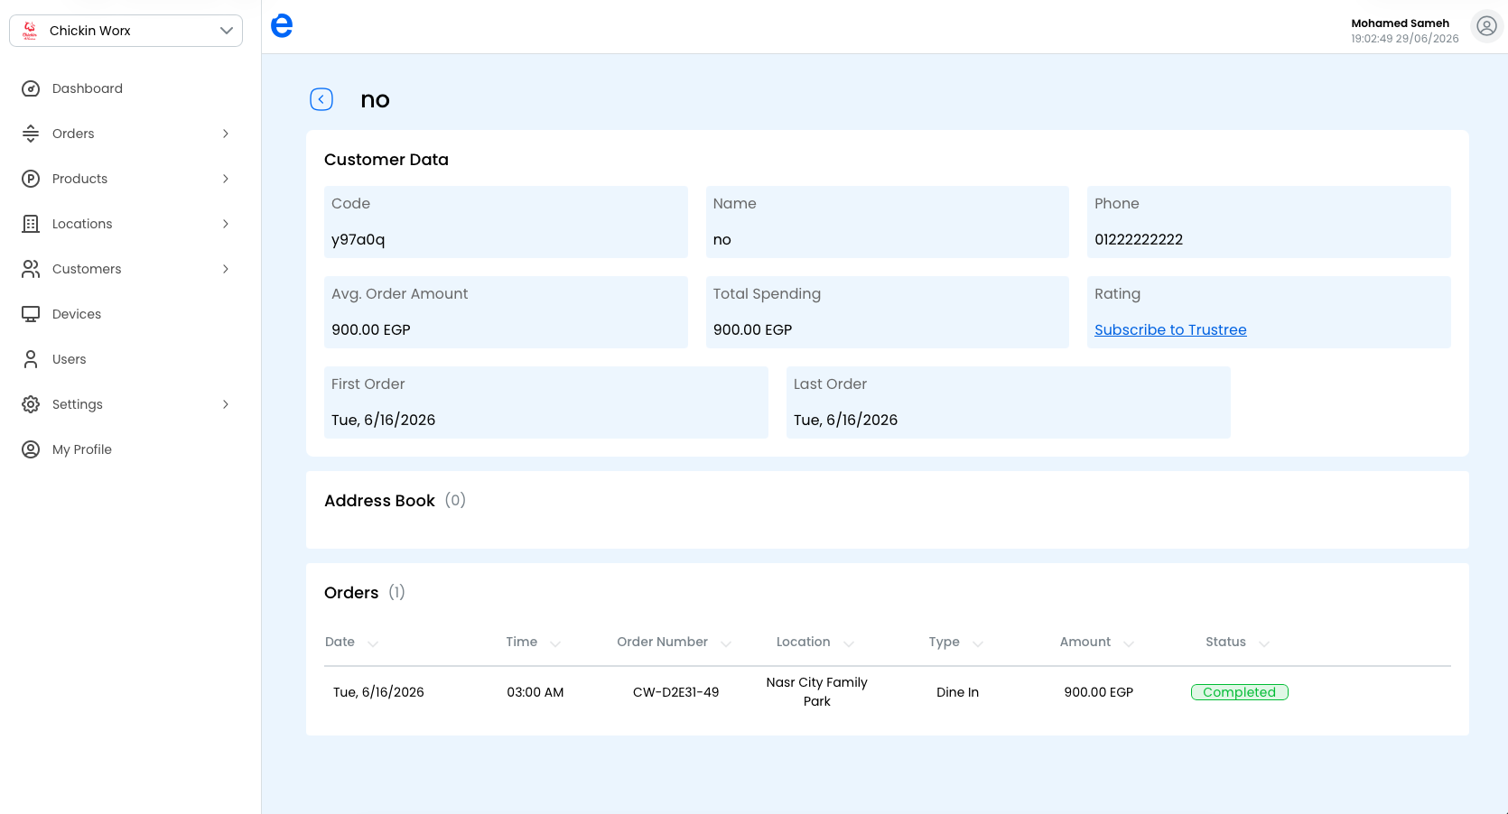This screenshot has width=1508, height=814.
Task: Click the Completed status badge
Action: click(x=1239, y=692)
